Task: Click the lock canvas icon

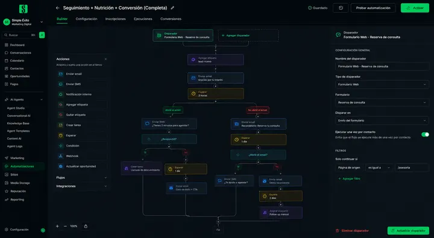Action: pos(86,226)
